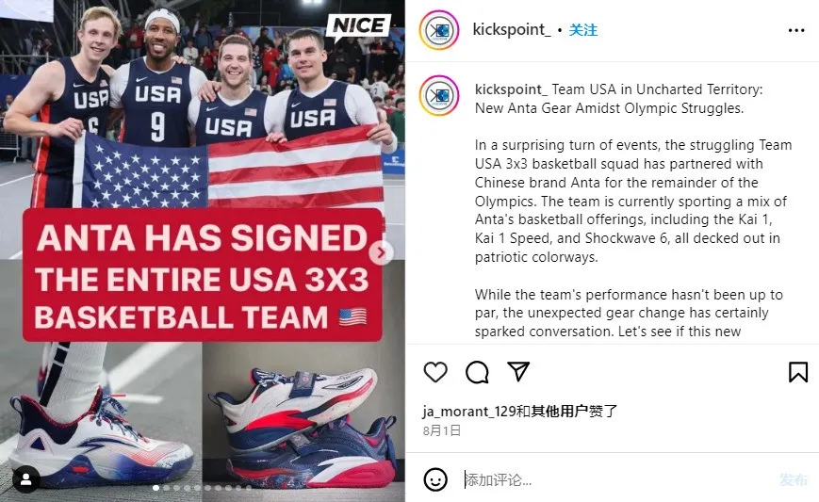Open kickspoint_ profile picture in header
Image resolution: width=819 pixels, height=502 pixels.
tap(439, 30)
